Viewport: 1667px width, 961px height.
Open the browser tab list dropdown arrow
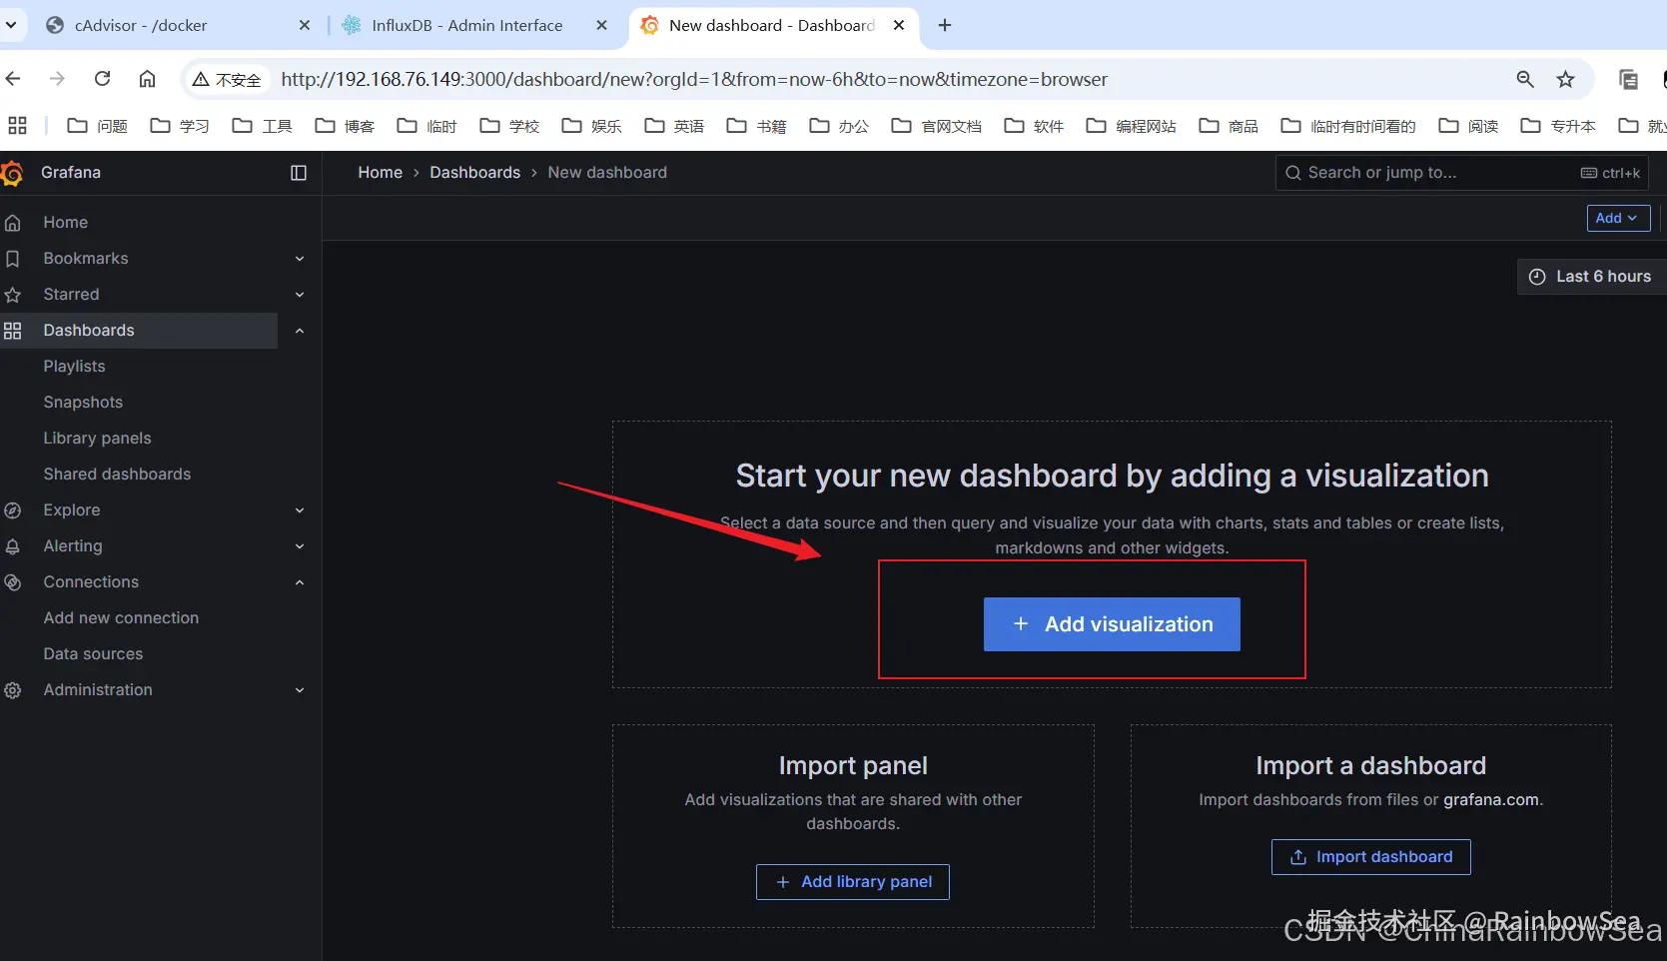11,25
